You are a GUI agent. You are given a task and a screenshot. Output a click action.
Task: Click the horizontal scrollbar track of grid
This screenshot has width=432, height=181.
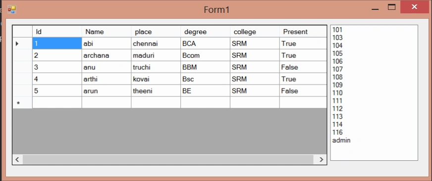click(168, 159)
